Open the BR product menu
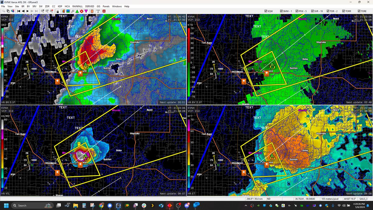This screenshot has width=373, height=210. 23,6
